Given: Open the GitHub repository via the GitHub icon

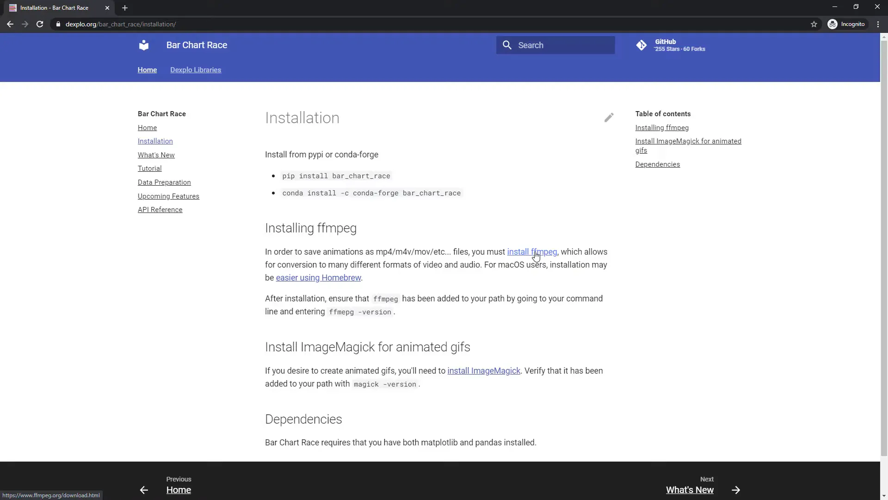Looking at the screenshot, I should (x=642, y=45).
